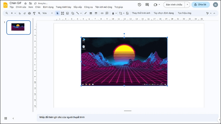Viewport: 221px width, 124px height.
Task: Start Bản trình chiếu slideshow
Action: pos(174,5)
